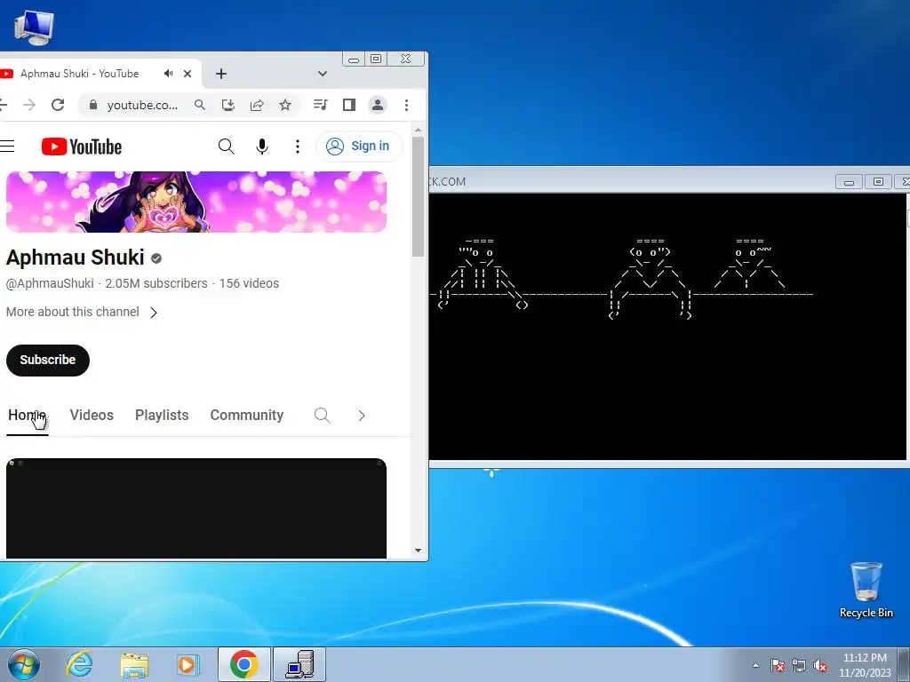Close the Aphmau Shuki YouTube tab

188,74
